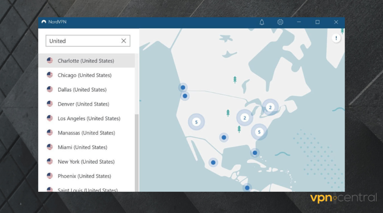Choose New York (United States) server

[86, 162]
